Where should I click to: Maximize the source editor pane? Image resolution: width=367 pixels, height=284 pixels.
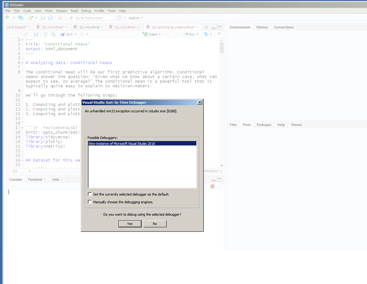tap(219, 28)
